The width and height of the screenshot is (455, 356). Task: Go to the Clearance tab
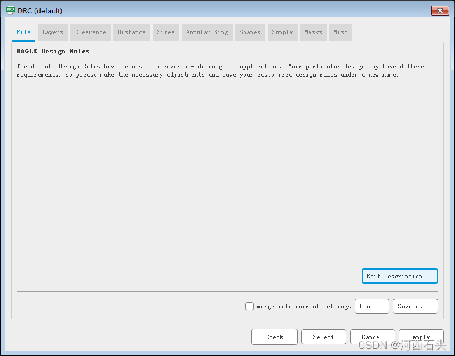tap(91, 32)
